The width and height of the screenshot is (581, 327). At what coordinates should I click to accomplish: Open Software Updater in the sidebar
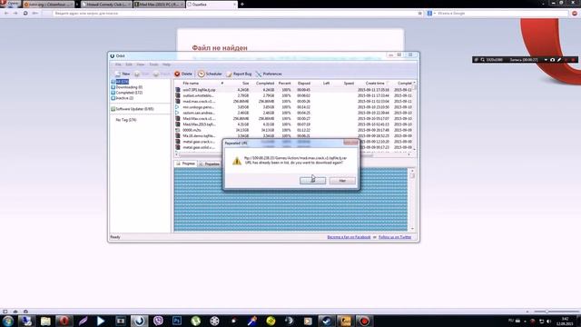tap(133, 109)
